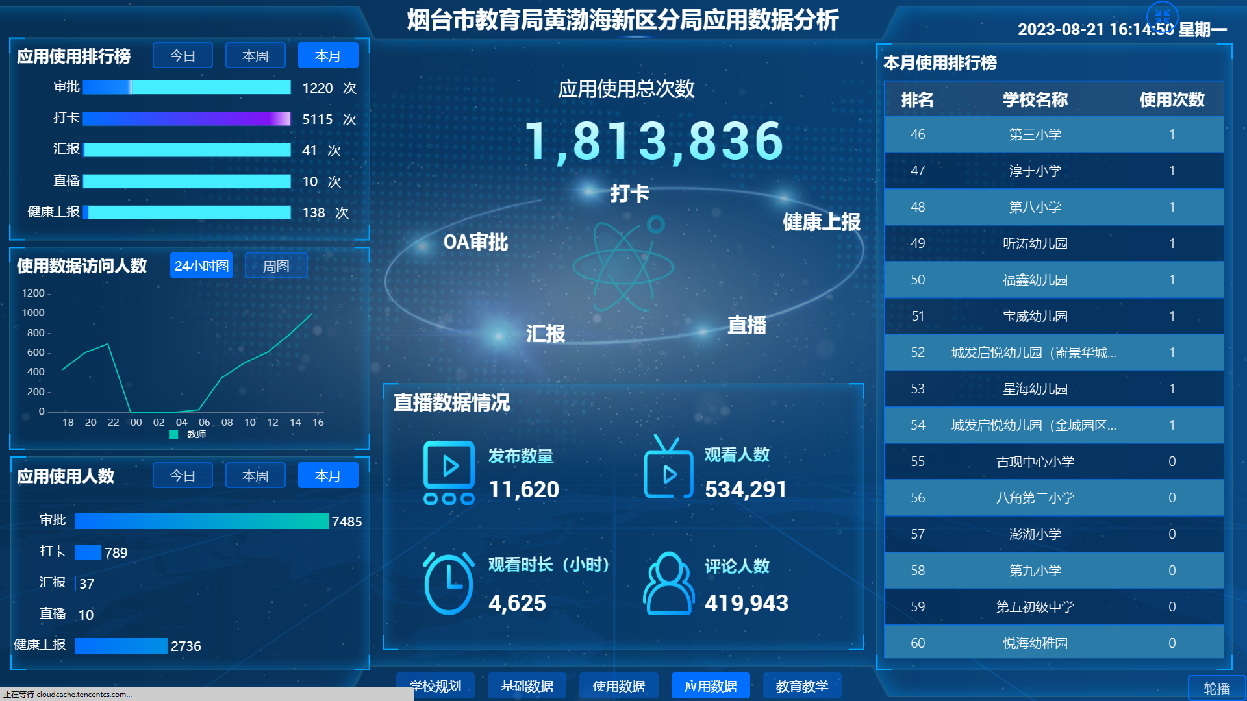Click the published count video icon
The height and width of the screenshot is (701, 1247).
(x=449, y=473)
